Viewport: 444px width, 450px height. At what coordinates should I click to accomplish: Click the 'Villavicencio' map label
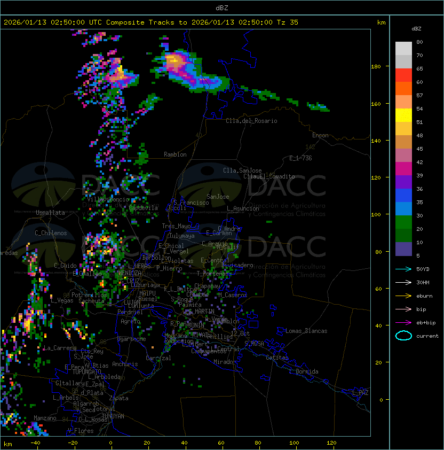(108, 199)
